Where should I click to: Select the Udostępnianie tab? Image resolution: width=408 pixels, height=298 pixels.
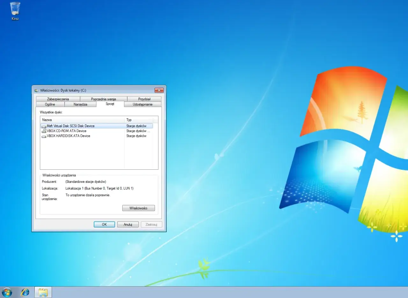[x=142, y=104]
